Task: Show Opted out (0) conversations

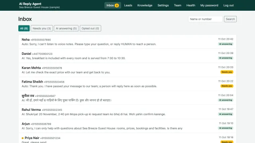Action: 90,28
